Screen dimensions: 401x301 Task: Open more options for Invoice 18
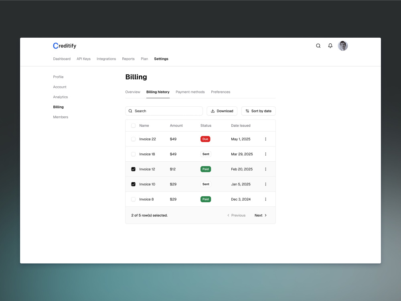pos(265,154)
